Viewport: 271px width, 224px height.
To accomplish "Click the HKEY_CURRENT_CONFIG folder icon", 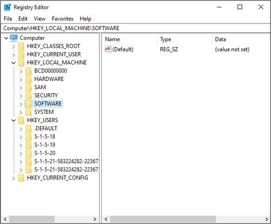I will [21, 178].
